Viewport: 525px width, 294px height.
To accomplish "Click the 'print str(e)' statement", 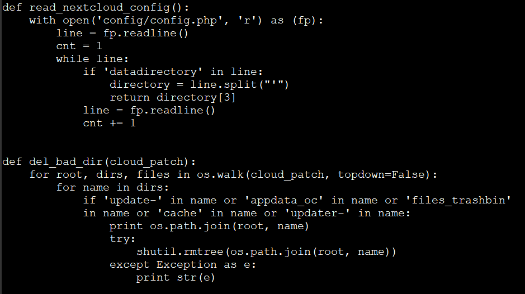I will 176,277.
